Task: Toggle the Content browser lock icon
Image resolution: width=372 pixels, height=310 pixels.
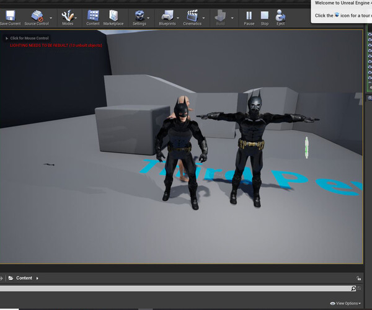Action: [x=359, y=278]
